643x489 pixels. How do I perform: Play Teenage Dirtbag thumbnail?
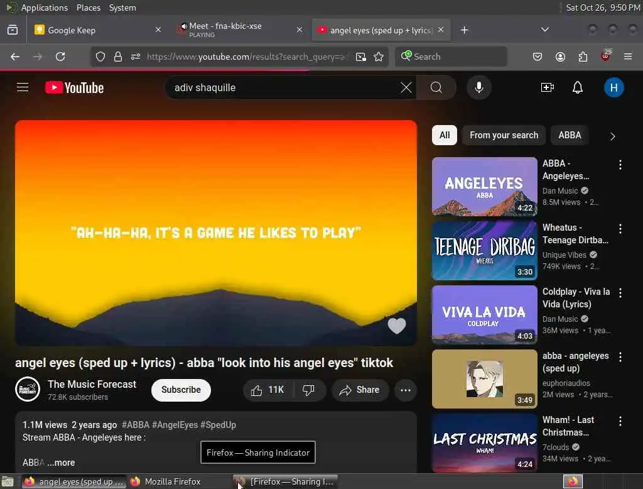[x=484, y=250]
